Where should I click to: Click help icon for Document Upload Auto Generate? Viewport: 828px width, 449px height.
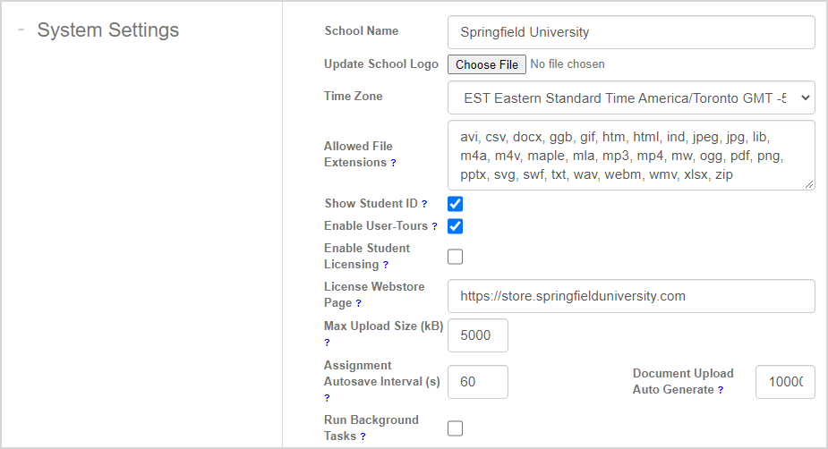[x=721, y=390]
